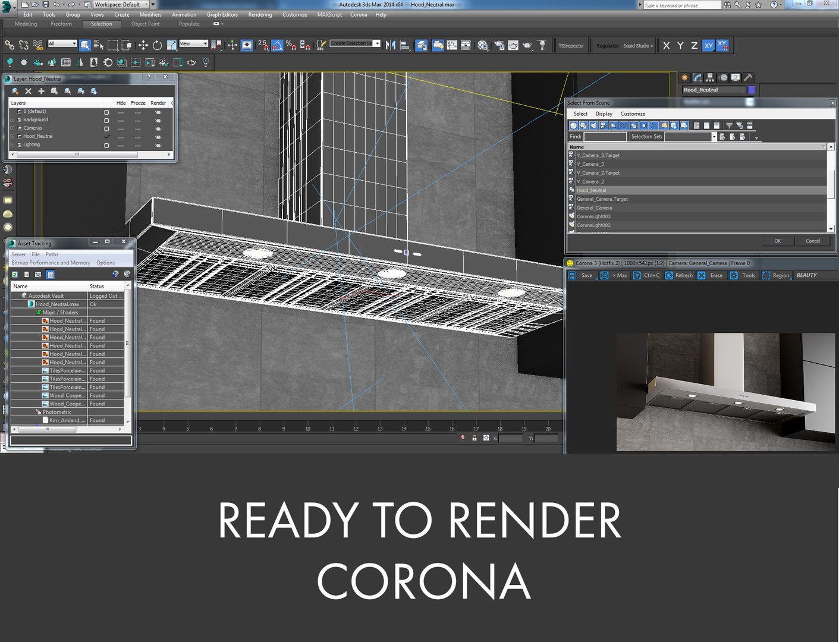
Task: Switch to the Object Paint ribbon tab
Action: 146,24
